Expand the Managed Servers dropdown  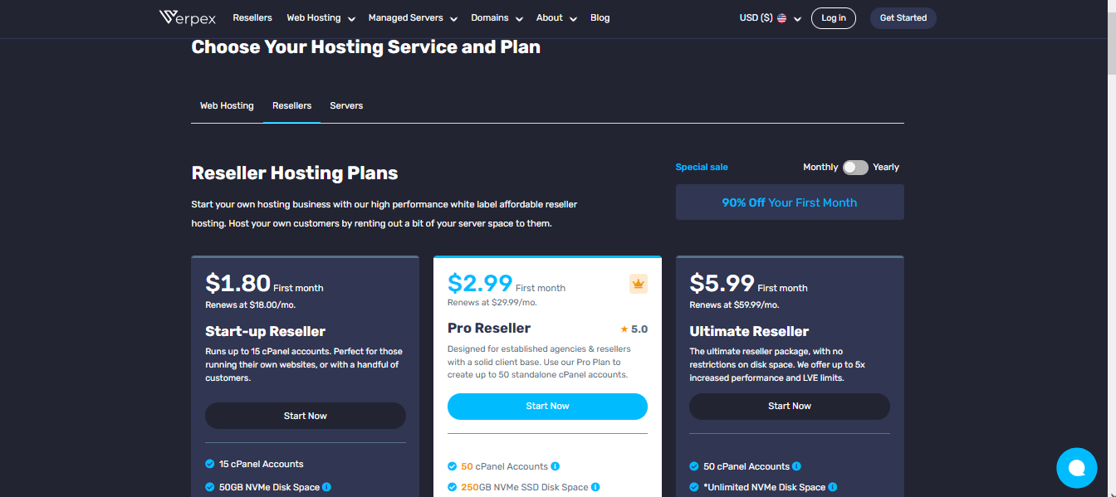coord(412,18)
